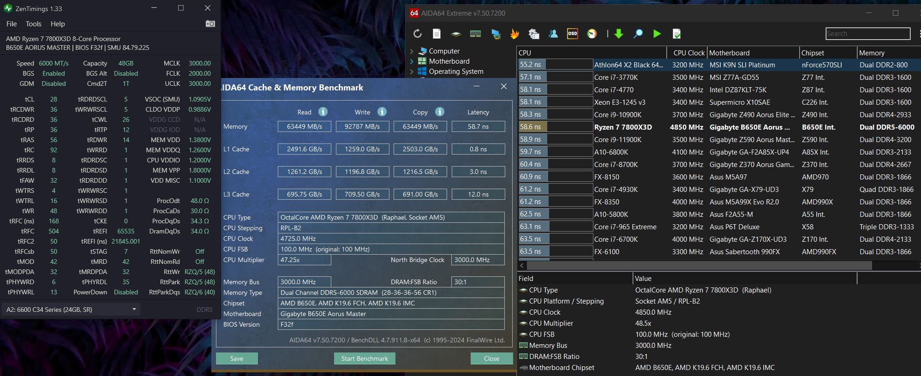The height and width of the screenshot is (376, 921).
Task: Click the L1 Cache Read value 2491.6 GB/s
Action: click(x=305, y=149)
